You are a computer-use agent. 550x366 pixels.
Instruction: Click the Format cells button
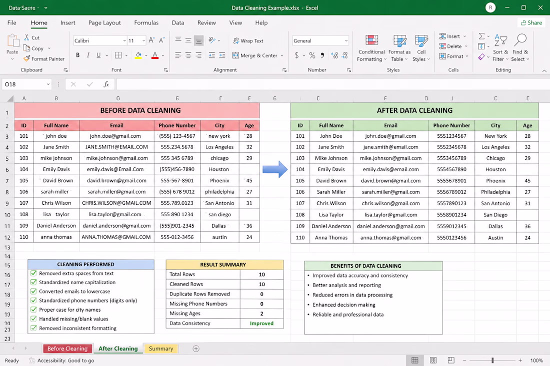coord(454,56)
